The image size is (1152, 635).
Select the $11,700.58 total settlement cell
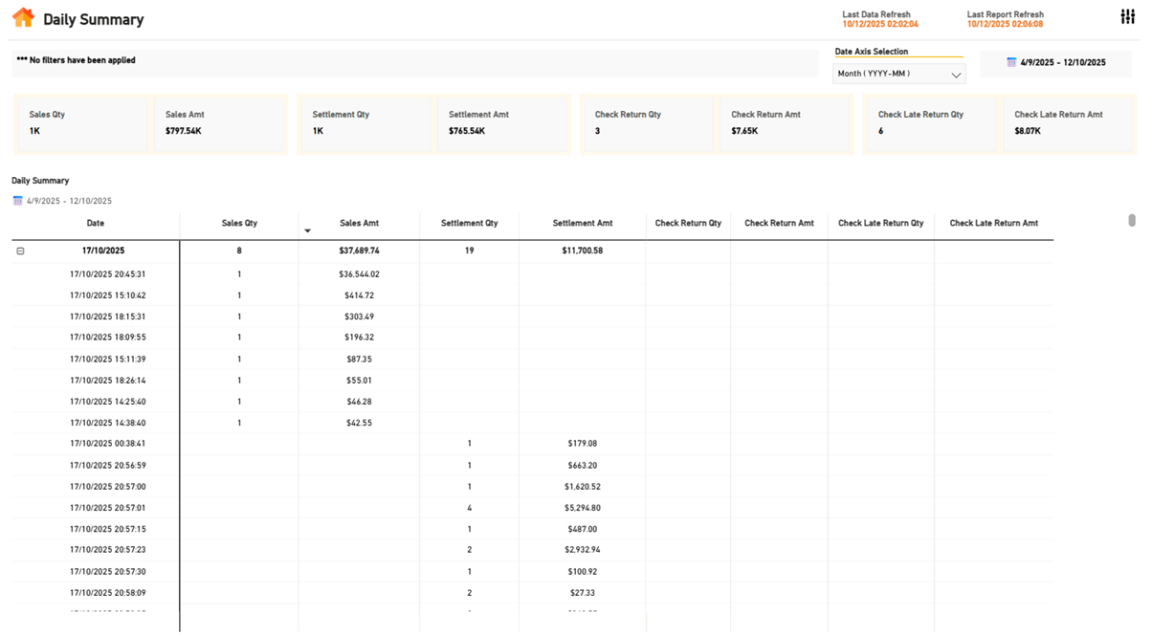pos(582,251)
